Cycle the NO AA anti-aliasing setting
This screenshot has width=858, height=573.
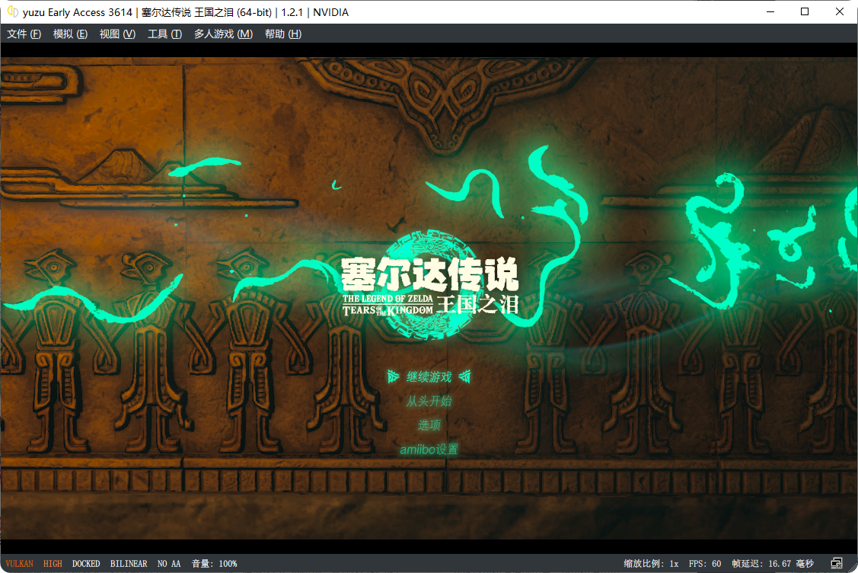(168, 564)
